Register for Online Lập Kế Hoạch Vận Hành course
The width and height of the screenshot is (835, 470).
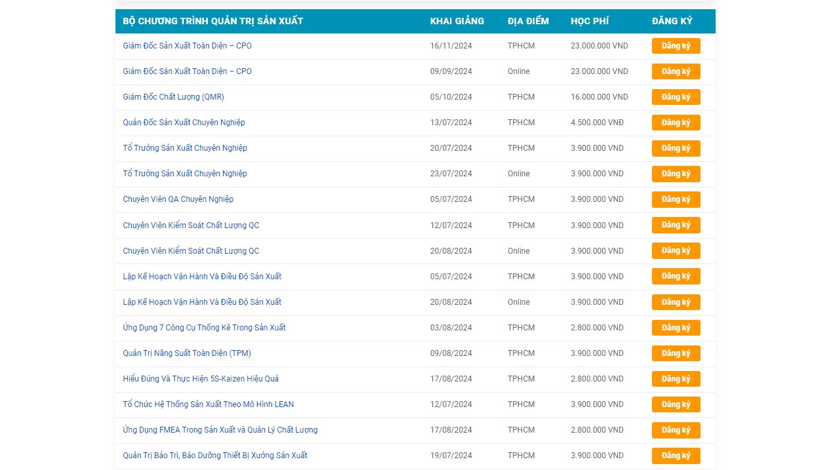pos(676,302)
